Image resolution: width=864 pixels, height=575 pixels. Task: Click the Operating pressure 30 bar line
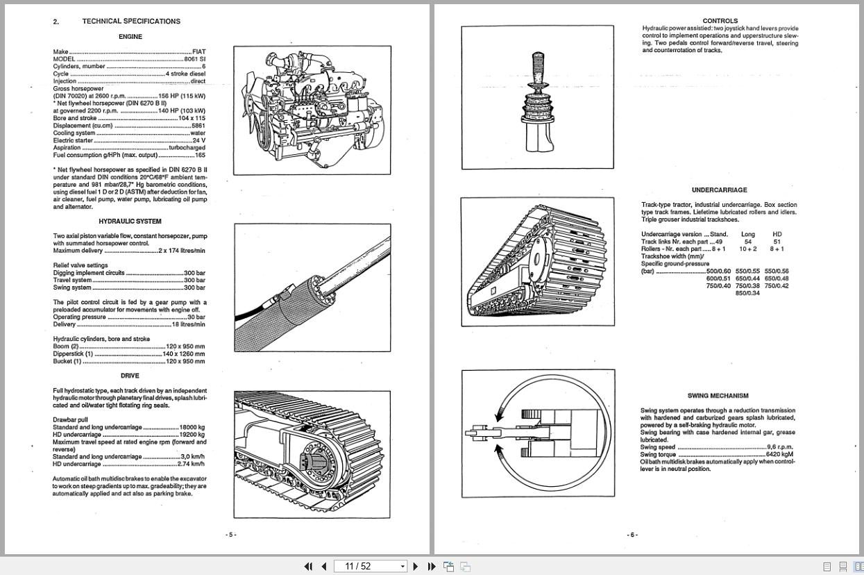[129, 317]
